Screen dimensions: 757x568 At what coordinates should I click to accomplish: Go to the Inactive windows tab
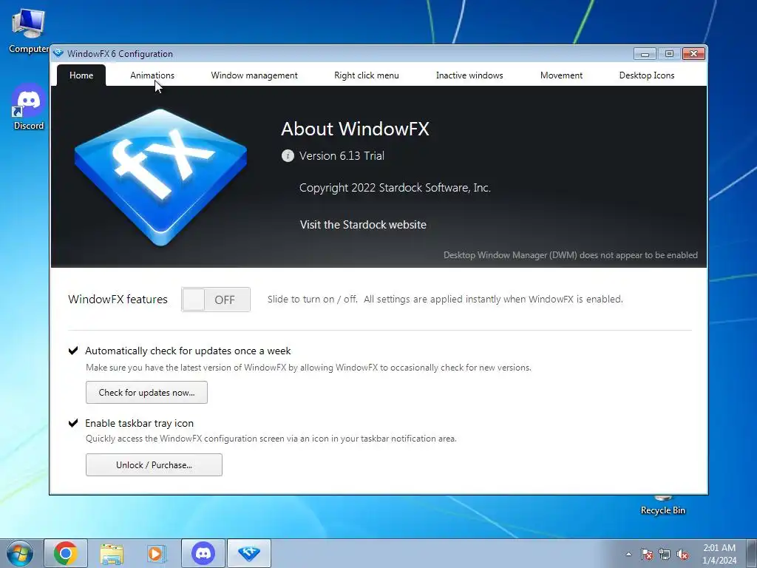point(469,75)
